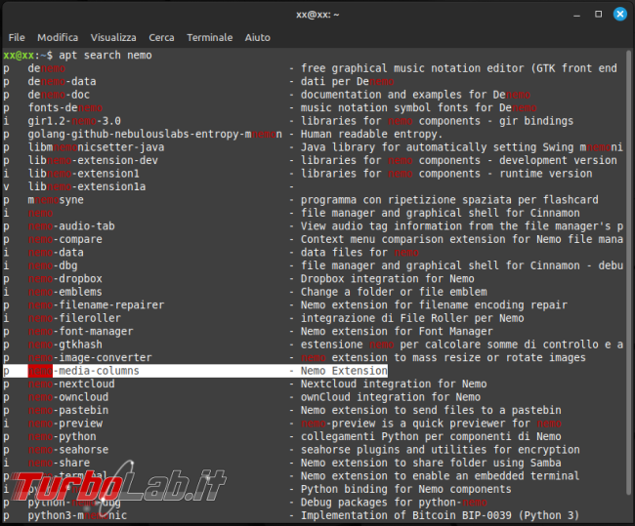Image resolution: width=635 pixels, height=526 pixels.
Task: Click 'Nemo extension for Font Manager' description
Action: click(397, 332)
